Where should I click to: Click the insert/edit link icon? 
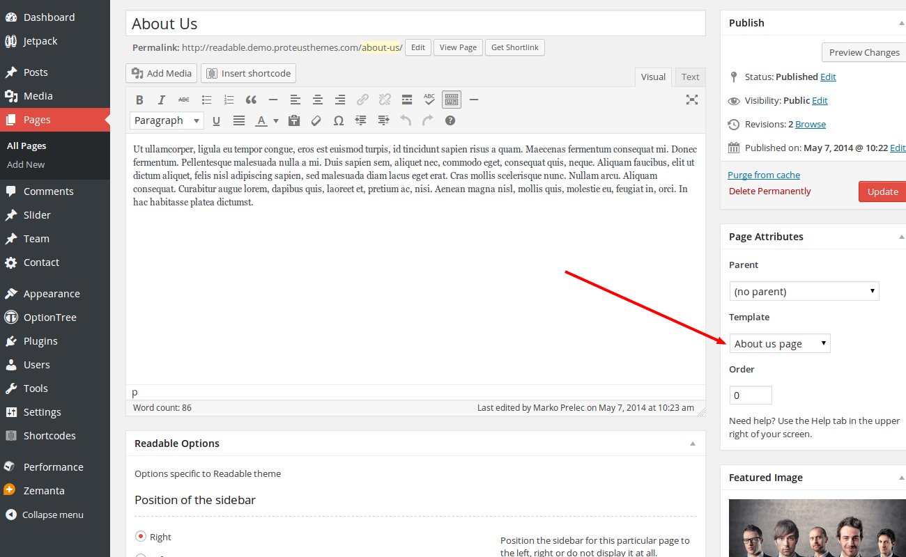pos(362,100)
